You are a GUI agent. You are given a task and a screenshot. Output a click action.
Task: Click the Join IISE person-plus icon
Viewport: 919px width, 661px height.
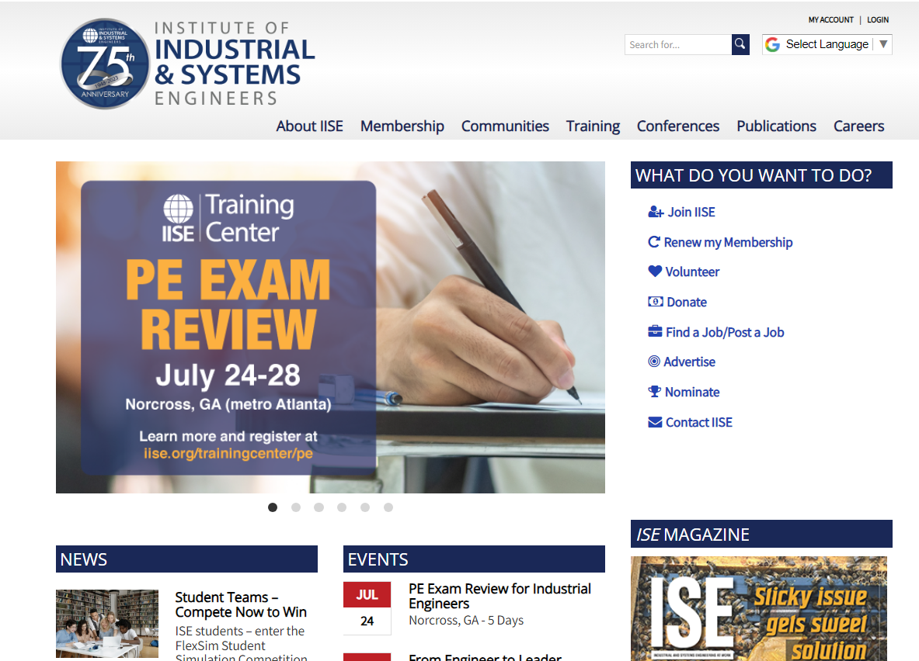pos(655,212)
